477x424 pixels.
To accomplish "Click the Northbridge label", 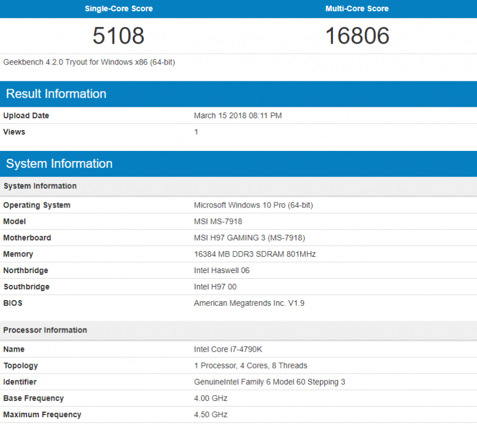I will click(x=26, y=270).
